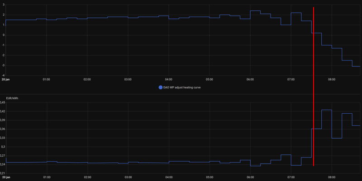The width and height of the screenshot is (362, 181).
Task: Select 01:00 on the EUR/kWh chart axis
Action: pos(47,177)
